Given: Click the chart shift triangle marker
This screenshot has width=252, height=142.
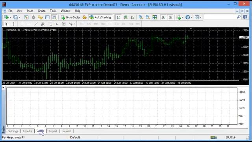Looking at the screenshot, I should pyautogui.click(x=191, y=29).
